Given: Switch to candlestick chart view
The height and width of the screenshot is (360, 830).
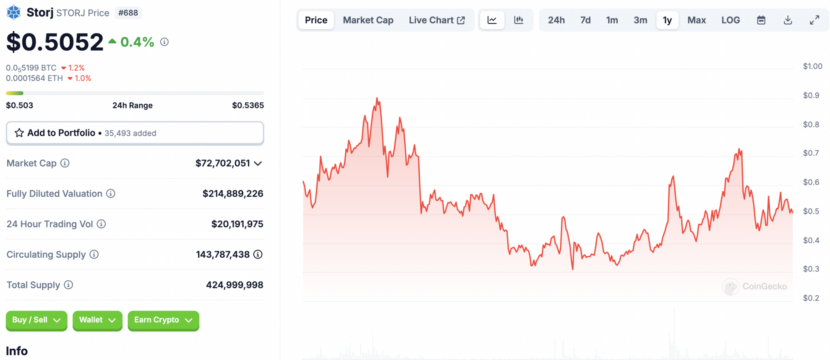Looking at the screenshot, I should click(519, 19).
